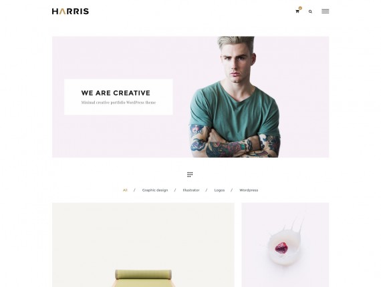The height and width of the screenshot is (287, 381).
Task: Click the raspberry in the milk image
Action: [x=281, y=248]
